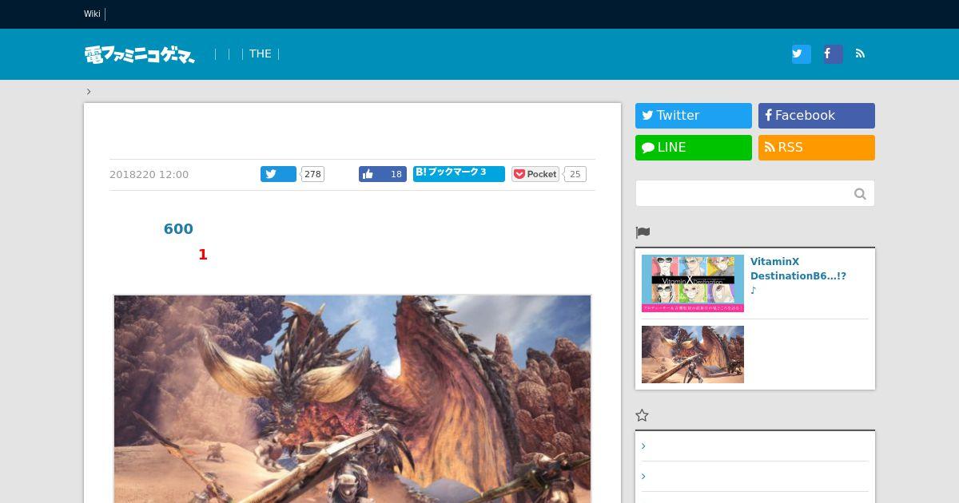Screen dimensions: 959x503
Task: Tweet this article via the bird button
Action: coord(278,174)
